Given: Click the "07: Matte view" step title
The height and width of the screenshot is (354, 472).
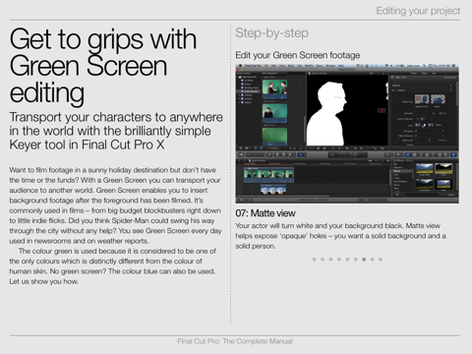Looking at the screenshot, I should (x=265, y=213).
